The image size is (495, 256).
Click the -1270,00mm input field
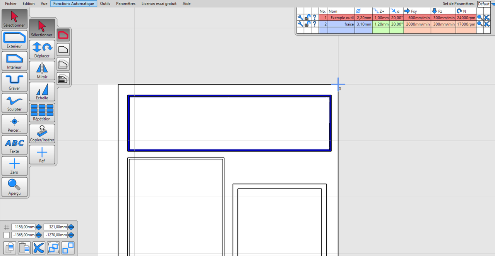click(x=56, y=235)
